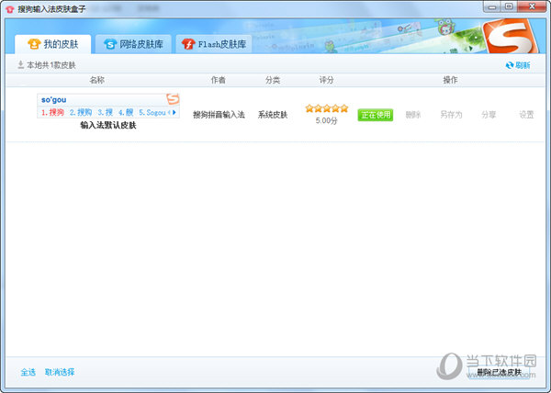This screenshot has height=393, width=551.
Task: Open the 我的皮肤 tab
Action: [52, 44]
